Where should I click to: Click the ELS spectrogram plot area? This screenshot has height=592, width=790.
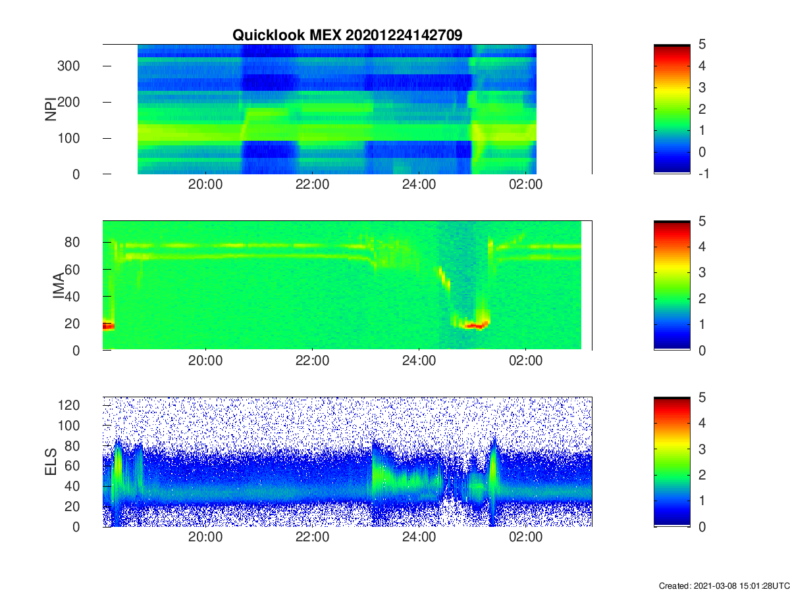[x=347, y=462]
